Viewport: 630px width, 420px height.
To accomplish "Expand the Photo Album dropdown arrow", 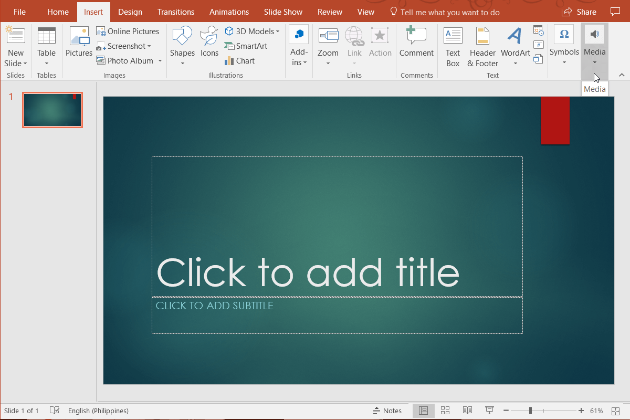I will [x=160, y=61].
